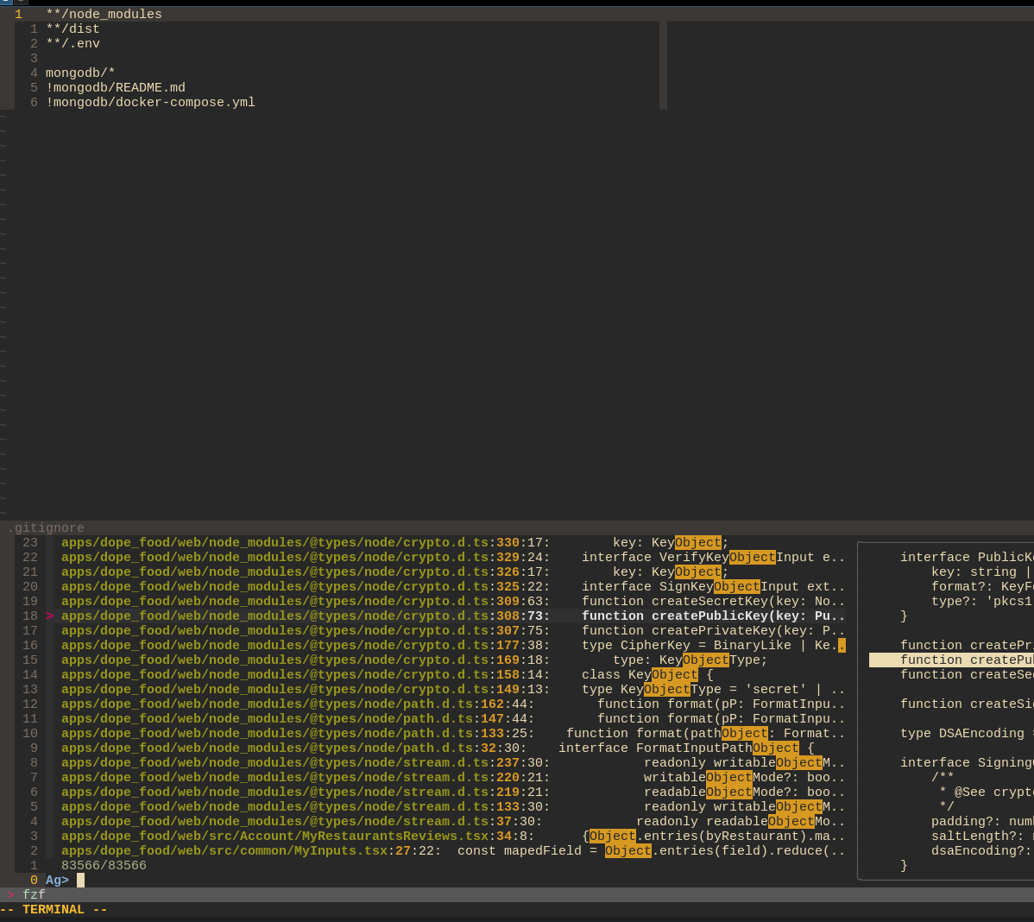Image resolution: width=1034 pixels, height=922 pixels.
Task: Select MyInputs.tsx:27:22 mapedField result
Action: coord(453,850)
